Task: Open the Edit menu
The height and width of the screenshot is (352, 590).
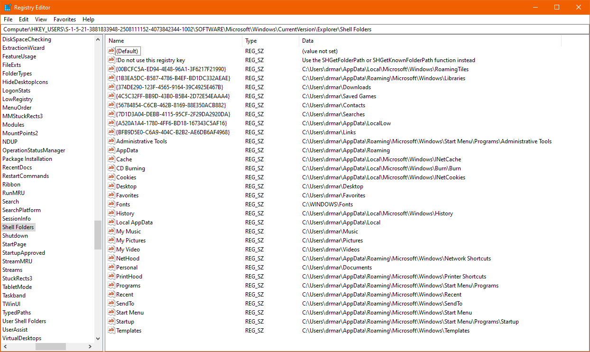Action: click(24, 19)
